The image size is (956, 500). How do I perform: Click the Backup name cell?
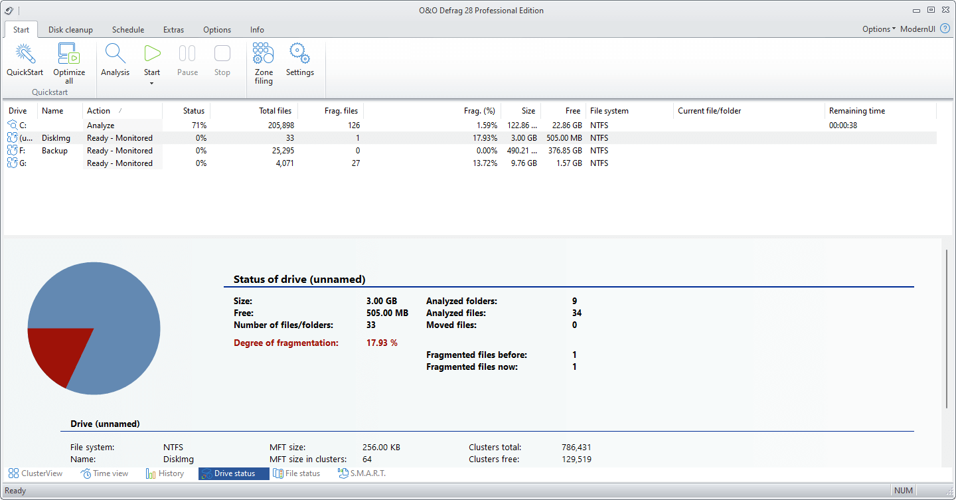[54, 150]
